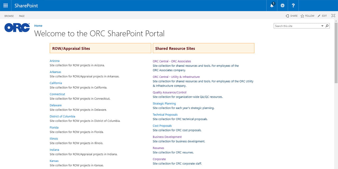Open the BROWSE ribbon tab
The height and width of the screenshot is (169, 338).
tap(9, 16)
